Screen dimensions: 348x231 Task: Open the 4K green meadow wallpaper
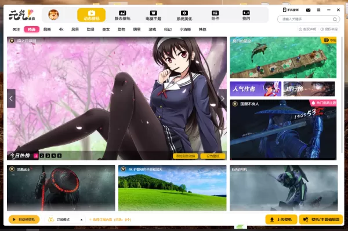[172, 188]
